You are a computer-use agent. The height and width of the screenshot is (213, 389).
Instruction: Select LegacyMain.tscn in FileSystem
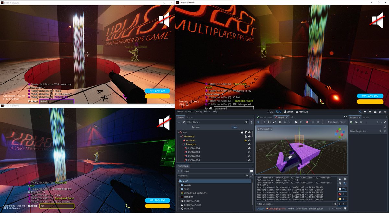point(193,205)
